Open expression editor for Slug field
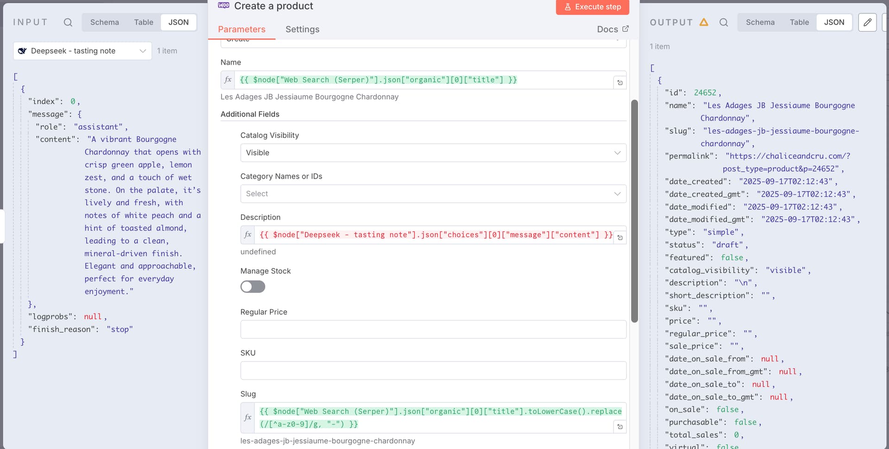Image resolution: width=889 pixels, height=449 pixels. [x=620, y=426]
